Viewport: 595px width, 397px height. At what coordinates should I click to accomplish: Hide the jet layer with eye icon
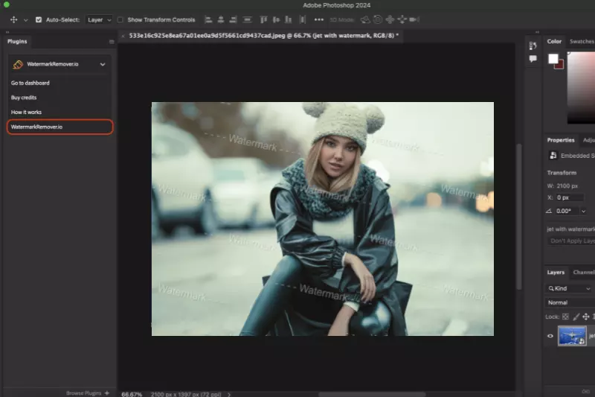[550, 336]
